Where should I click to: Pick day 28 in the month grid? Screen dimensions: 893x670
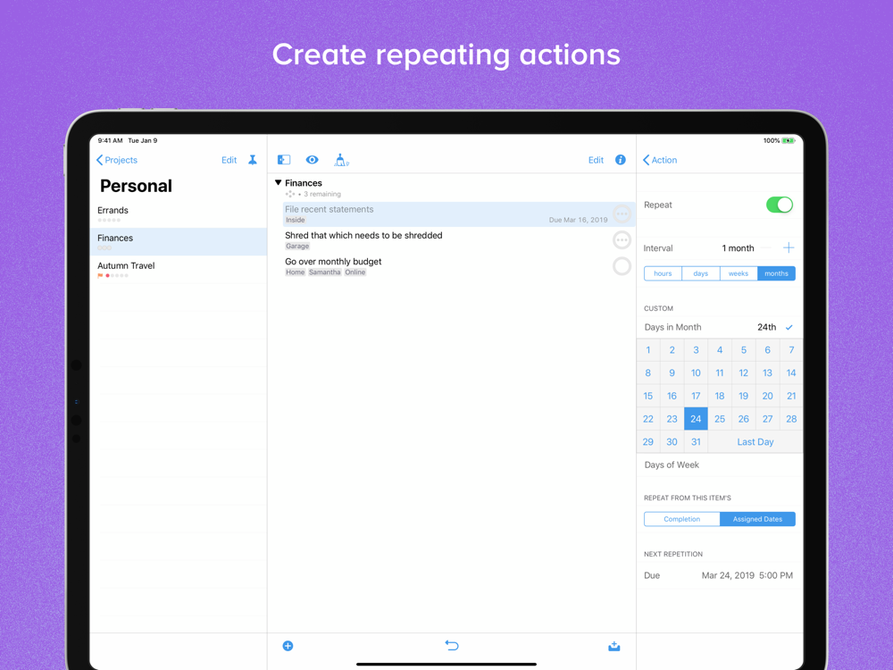[791, 419]
